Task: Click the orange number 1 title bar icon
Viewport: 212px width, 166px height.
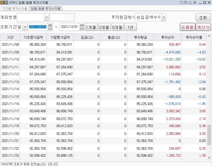Action: (x=2, y=3)
